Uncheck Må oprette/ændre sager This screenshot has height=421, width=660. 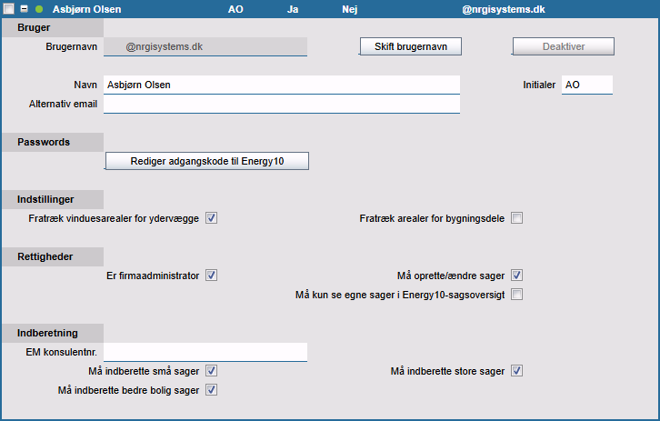516,276
